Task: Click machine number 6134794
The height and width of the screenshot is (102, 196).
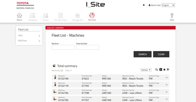Action: (x=63, y=93)
